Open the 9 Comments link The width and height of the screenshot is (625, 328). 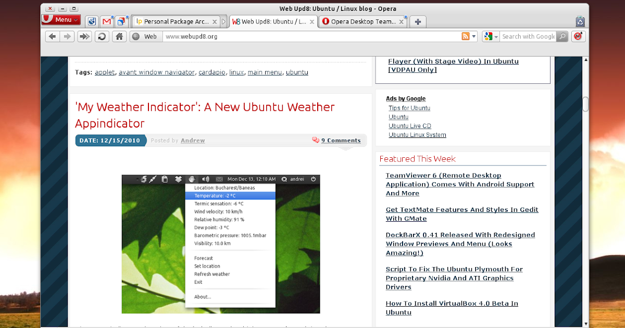pos(341,140)
